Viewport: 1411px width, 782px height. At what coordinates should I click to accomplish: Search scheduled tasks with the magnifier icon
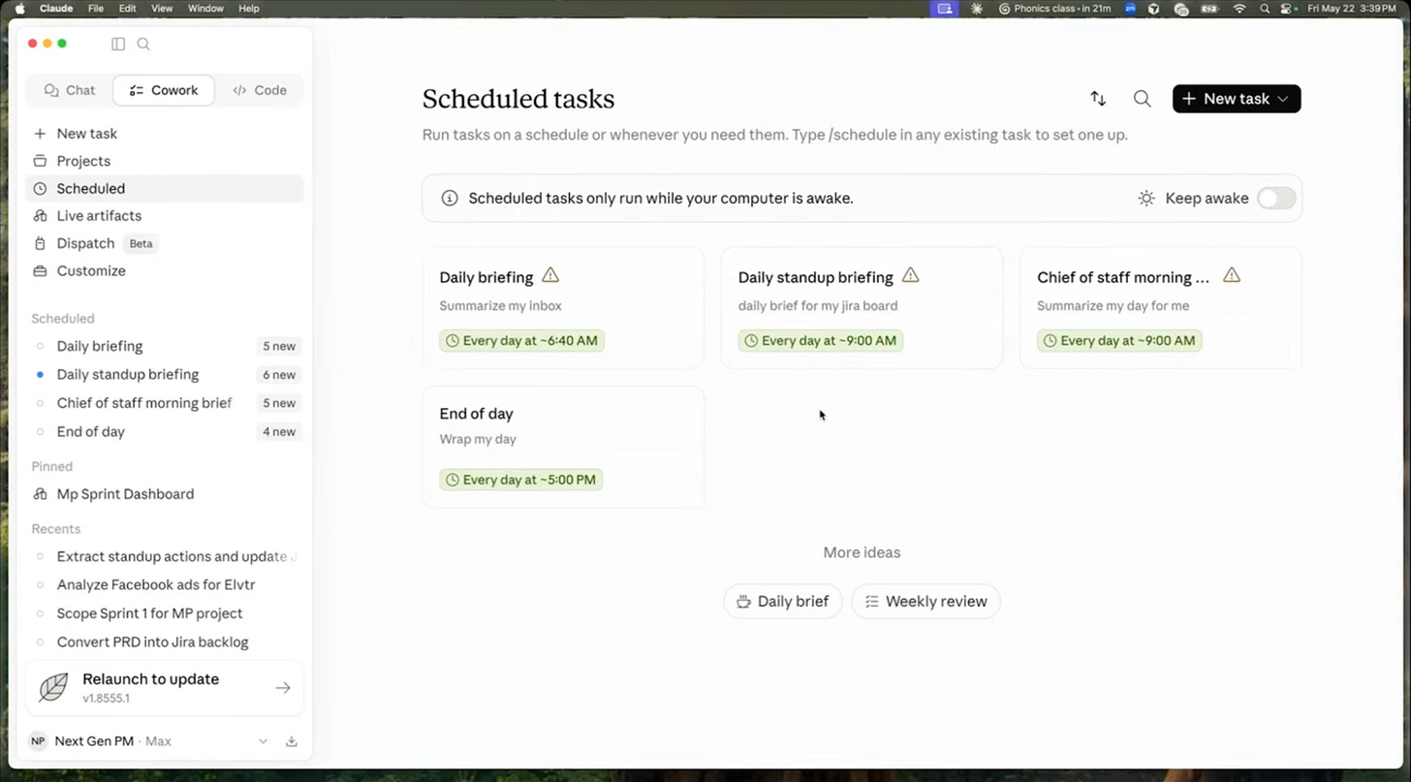coord(1143,99)
